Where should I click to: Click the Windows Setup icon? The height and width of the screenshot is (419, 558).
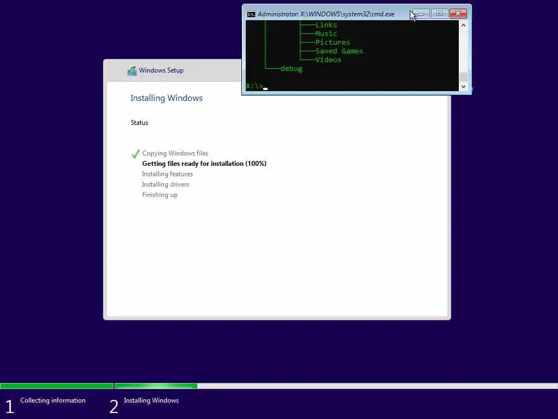[132, 71]
